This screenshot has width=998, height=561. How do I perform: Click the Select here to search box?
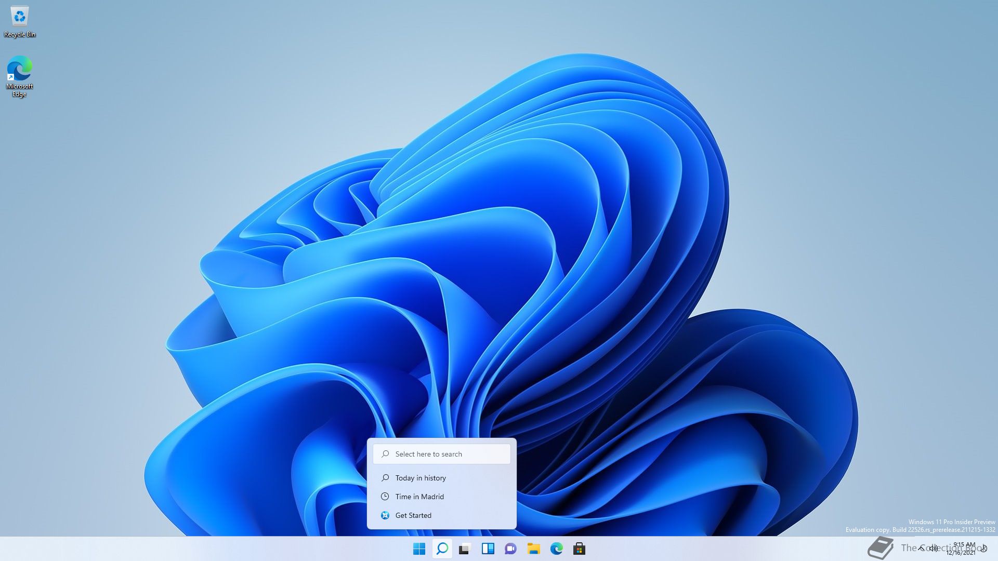tap(442, 454)
